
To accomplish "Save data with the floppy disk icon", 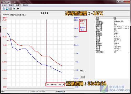I will [x=7, y=9].
